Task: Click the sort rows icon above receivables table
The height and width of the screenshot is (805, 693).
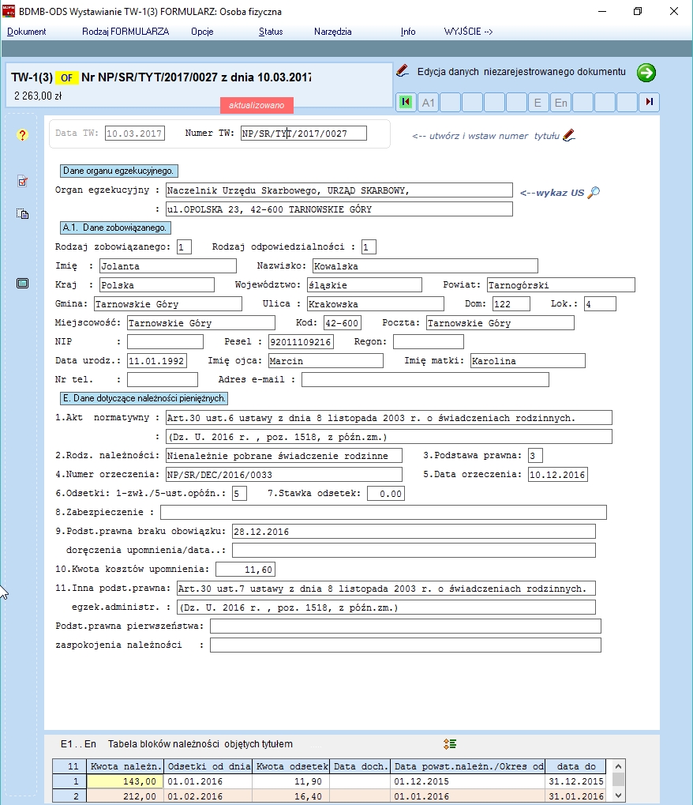Action: tap(450, 744)
